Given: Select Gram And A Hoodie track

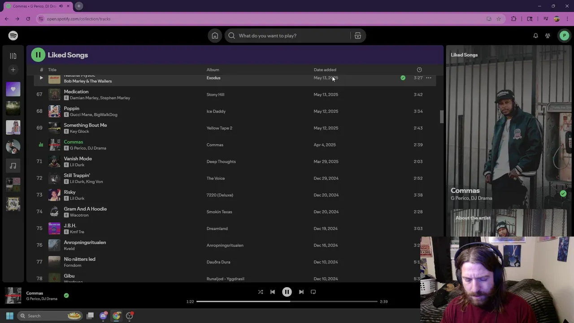Looking at the screenshot, I should click(85, 209).
